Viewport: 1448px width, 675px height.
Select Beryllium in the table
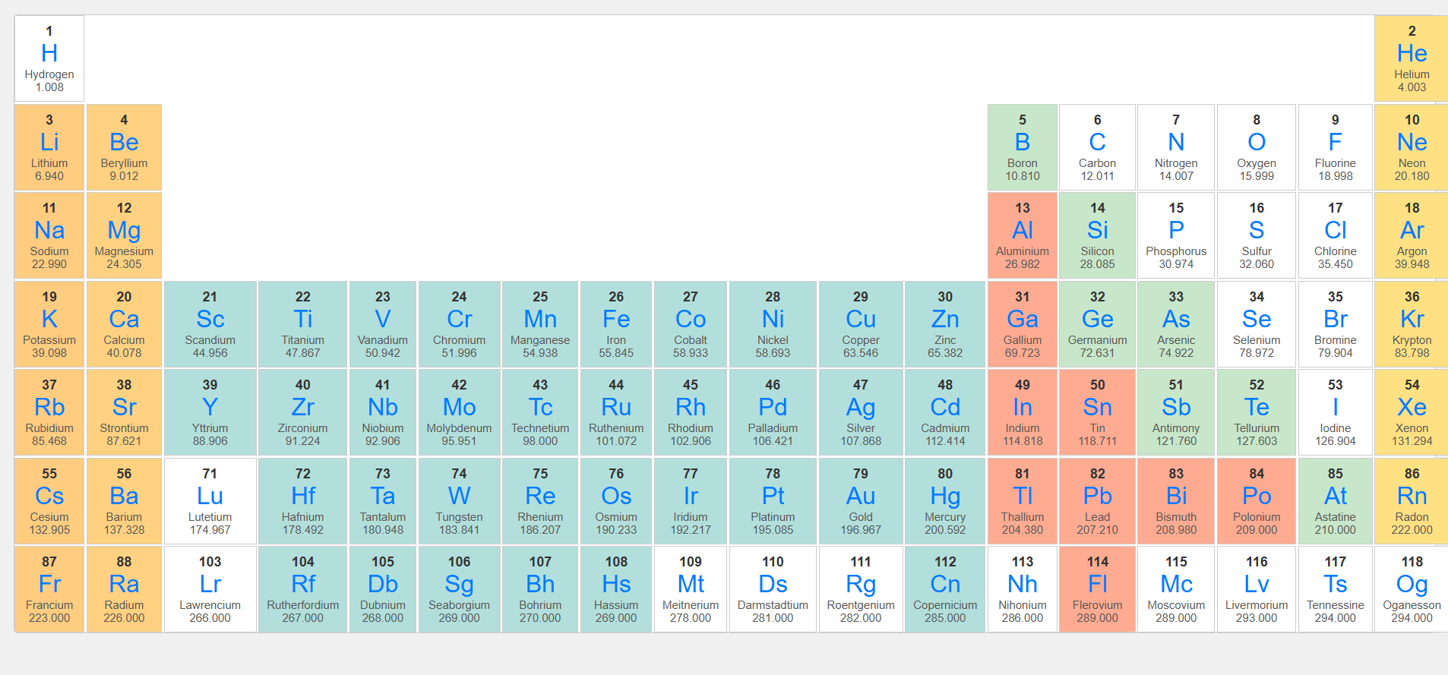[124, 147]
